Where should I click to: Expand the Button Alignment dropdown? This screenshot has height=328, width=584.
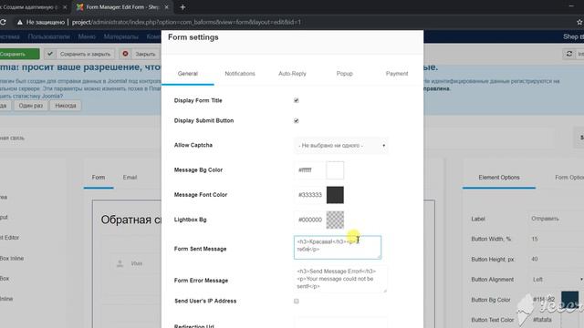pyautogui.click(x=556, y=280)
